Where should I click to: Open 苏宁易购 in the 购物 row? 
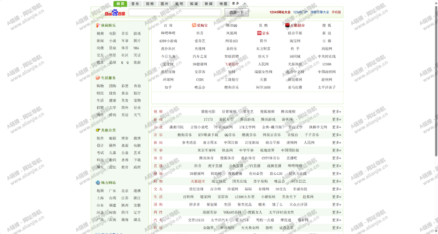[x=260, y=181]
